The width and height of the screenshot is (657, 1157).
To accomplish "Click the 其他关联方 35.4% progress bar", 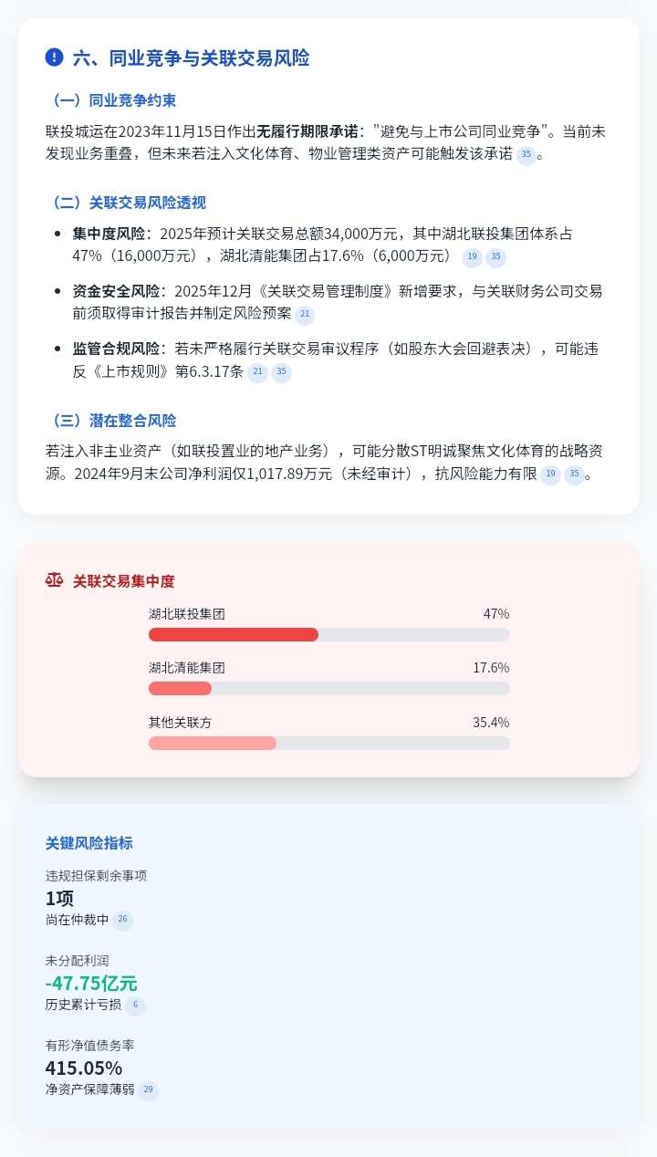I will tap(328, 744).
